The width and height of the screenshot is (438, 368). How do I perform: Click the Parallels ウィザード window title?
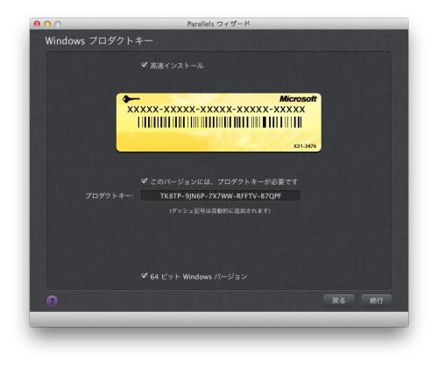218,24
